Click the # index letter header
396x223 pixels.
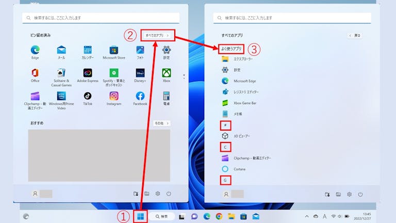point(225,125)
